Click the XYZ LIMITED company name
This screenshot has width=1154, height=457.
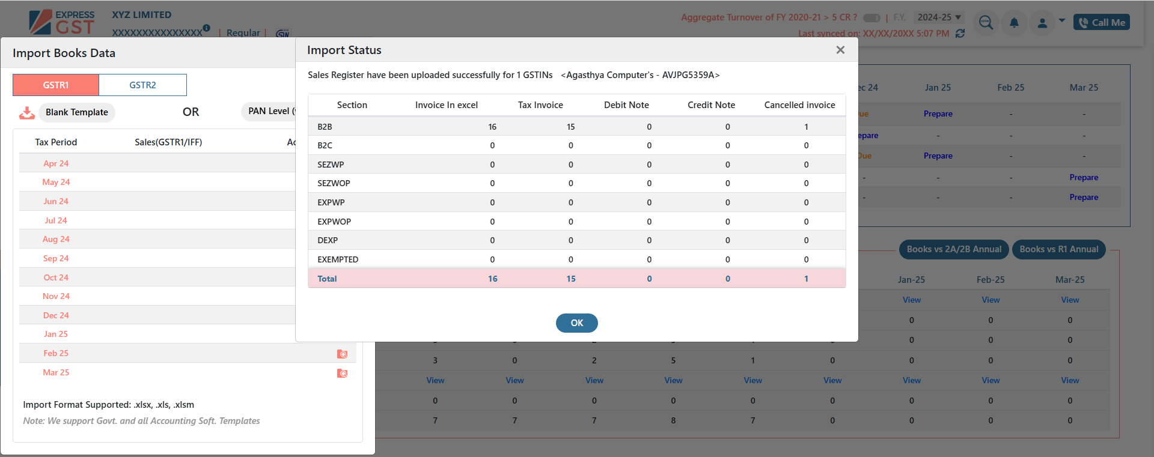(x=141, y=14)
